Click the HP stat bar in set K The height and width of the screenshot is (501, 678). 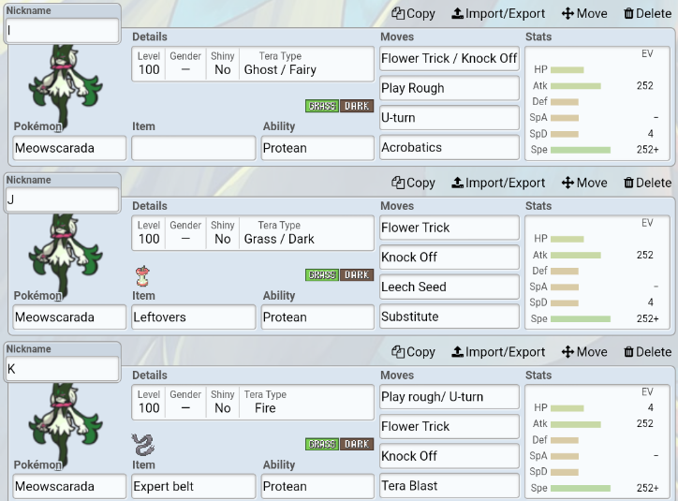tap(567, 407)
